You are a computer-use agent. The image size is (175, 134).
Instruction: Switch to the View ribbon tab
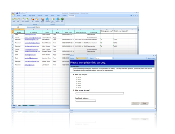[58, 16]
